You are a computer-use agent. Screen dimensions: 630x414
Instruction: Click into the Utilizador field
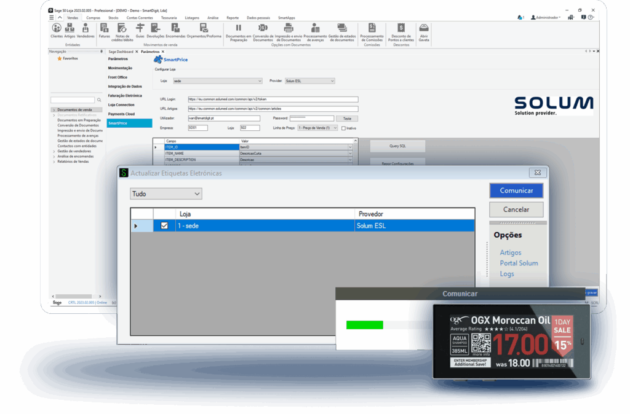tap(224, 119)
